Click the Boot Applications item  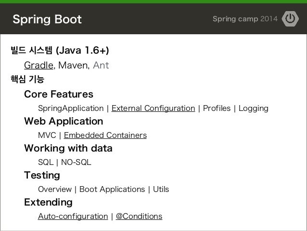(112, 189)
